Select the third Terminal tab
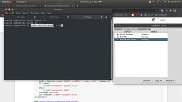 click(87, 17)
